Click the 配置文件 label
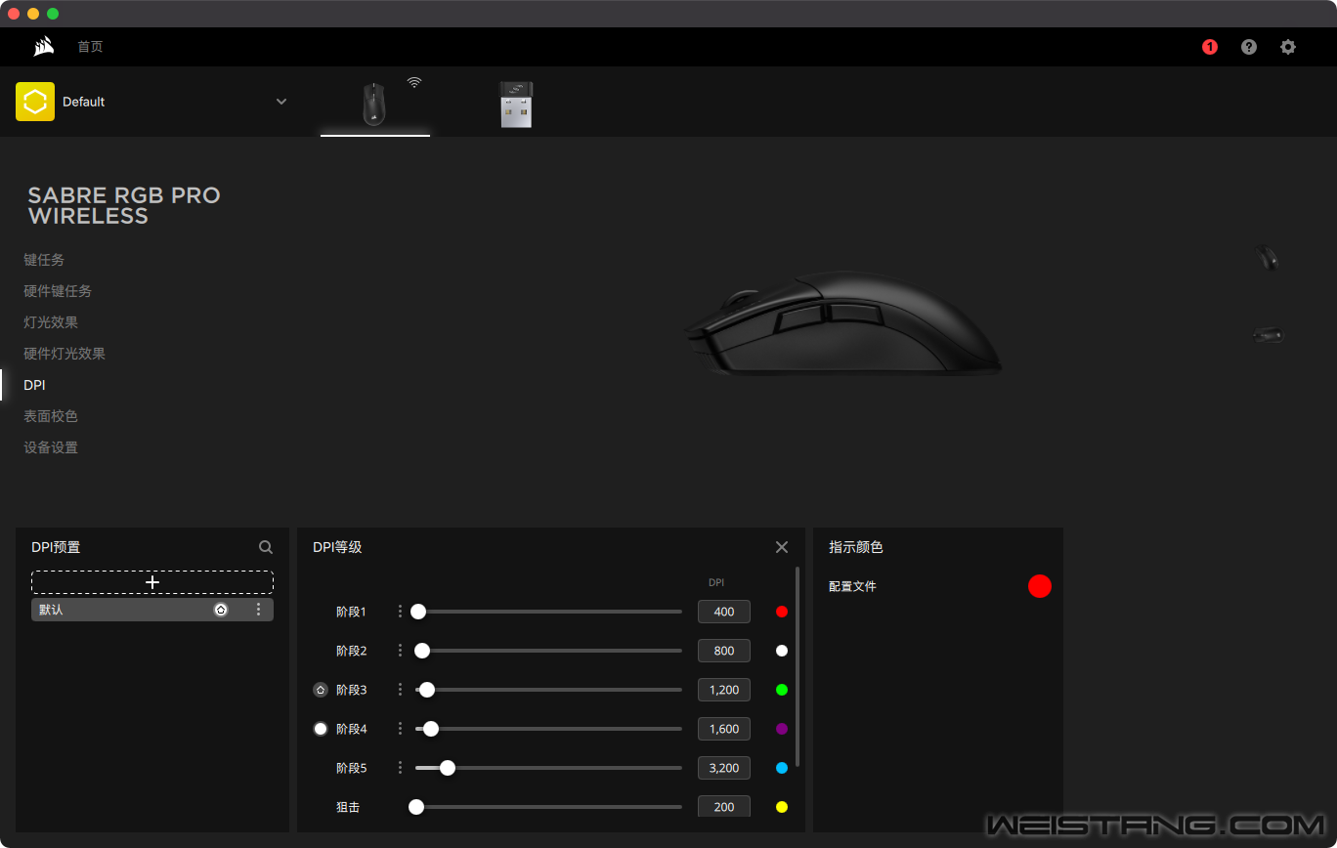Viewport: 1337px width, 848px height. pos(852,586)
